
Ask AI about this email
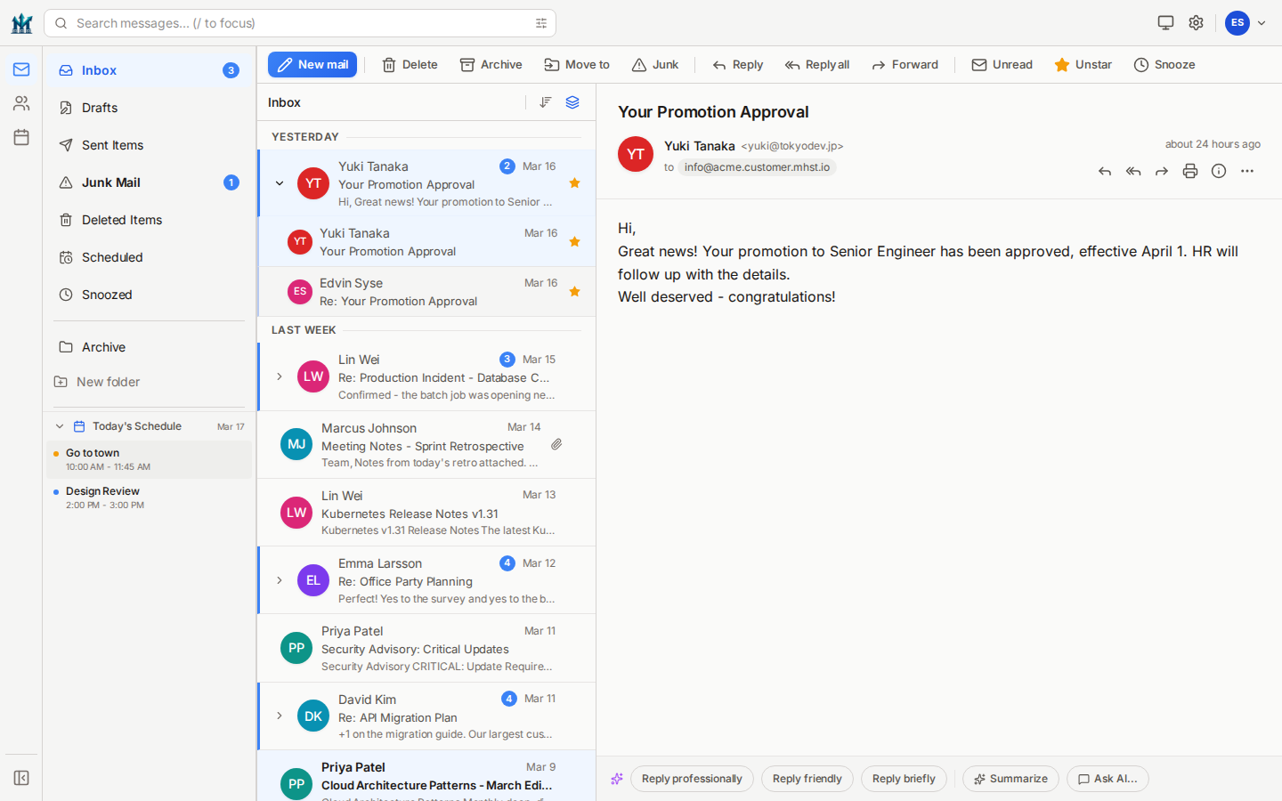pos(1108,779)
